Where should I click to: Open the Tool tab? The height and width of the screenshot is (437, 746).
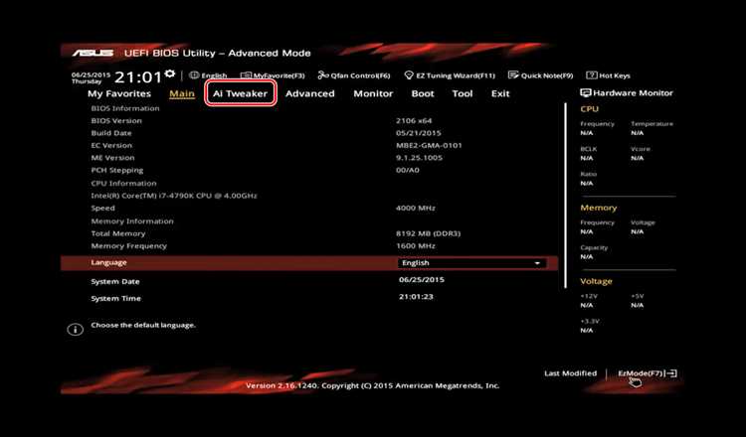click(462, 93)
